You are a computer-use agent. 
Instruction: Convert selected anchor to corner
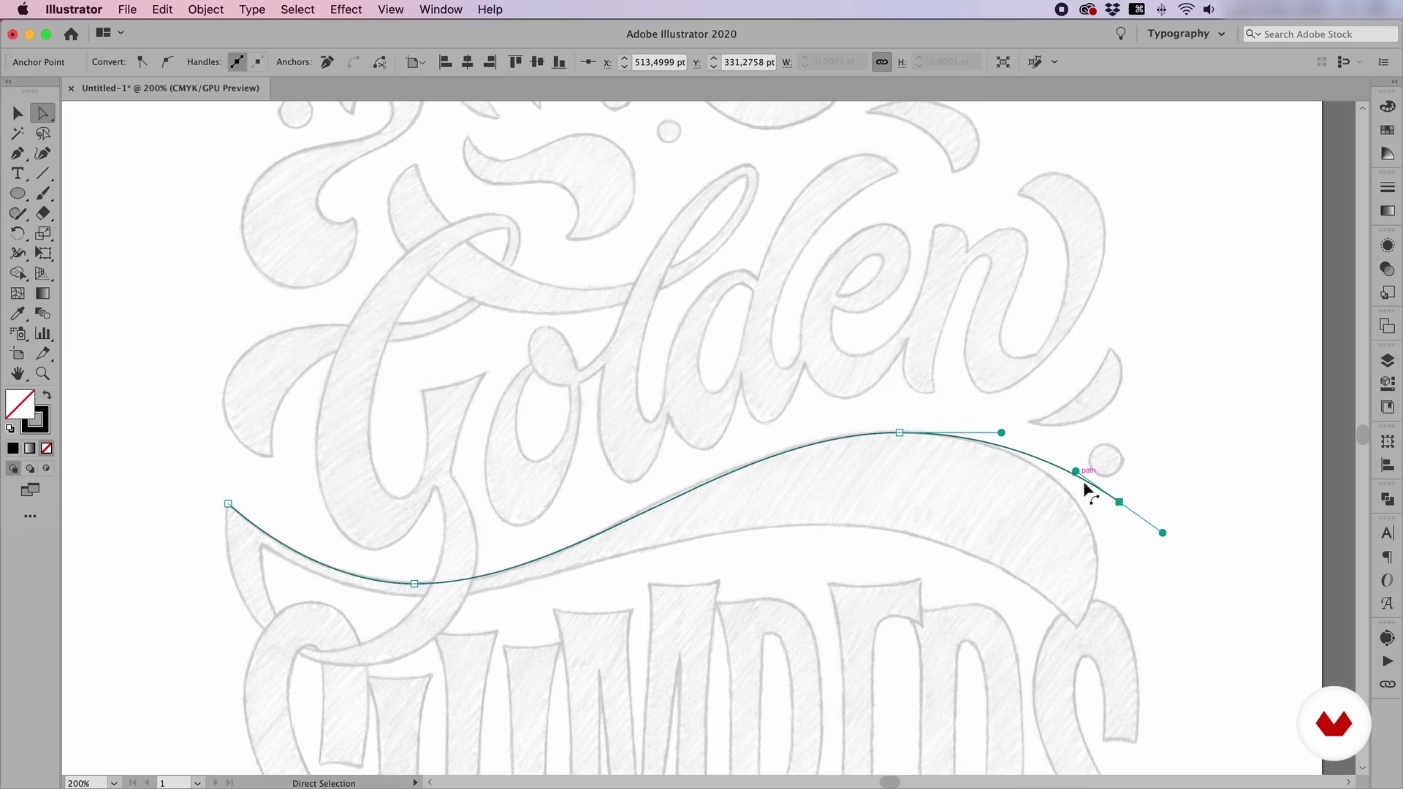[x=142, y=62]
